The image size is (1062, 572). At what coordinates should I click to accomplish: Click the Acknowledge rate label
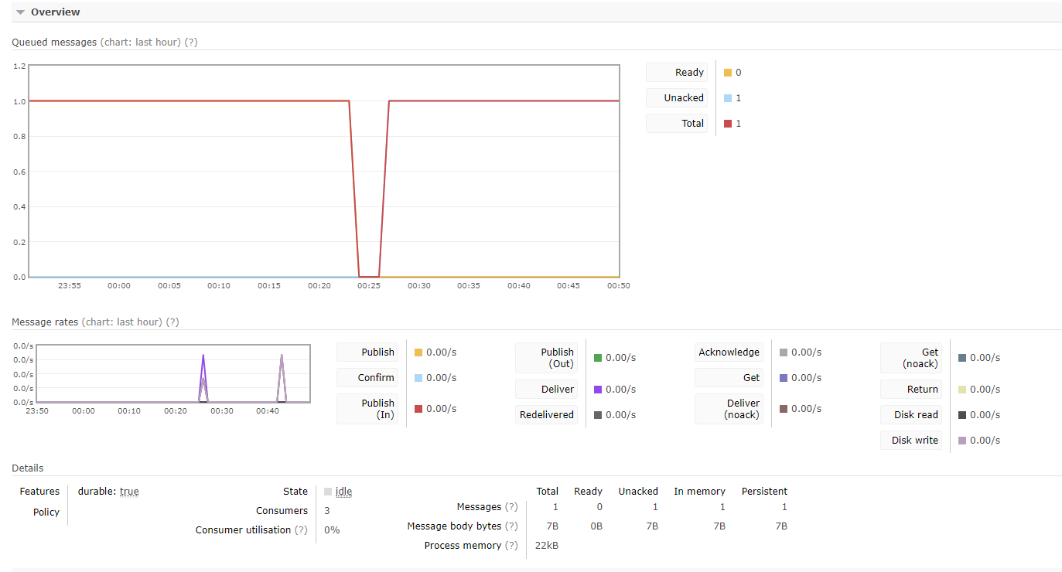[x=729, y=352]
